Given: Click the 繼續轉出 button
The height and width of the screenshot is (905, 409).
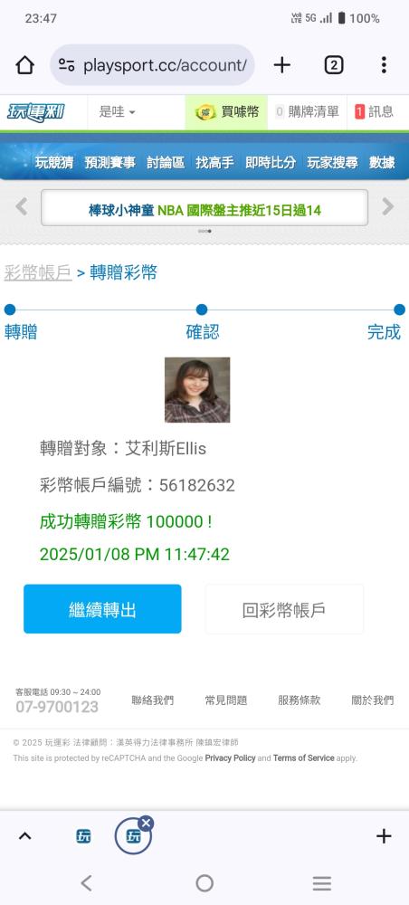Looking at the screenshot, I should 102,609.
